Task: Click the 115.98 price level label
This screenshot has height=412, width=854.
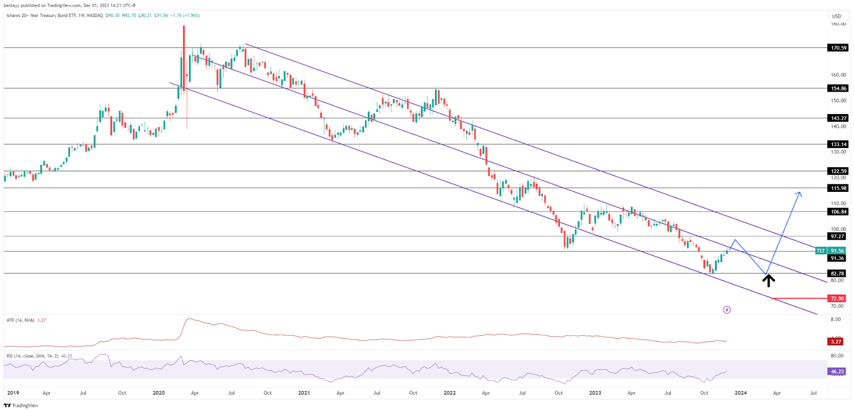Action: (838, 188)
